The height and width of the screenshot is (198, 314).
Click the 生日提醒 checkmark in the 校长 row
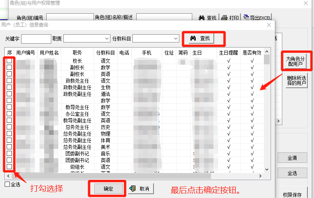(229, 61)
